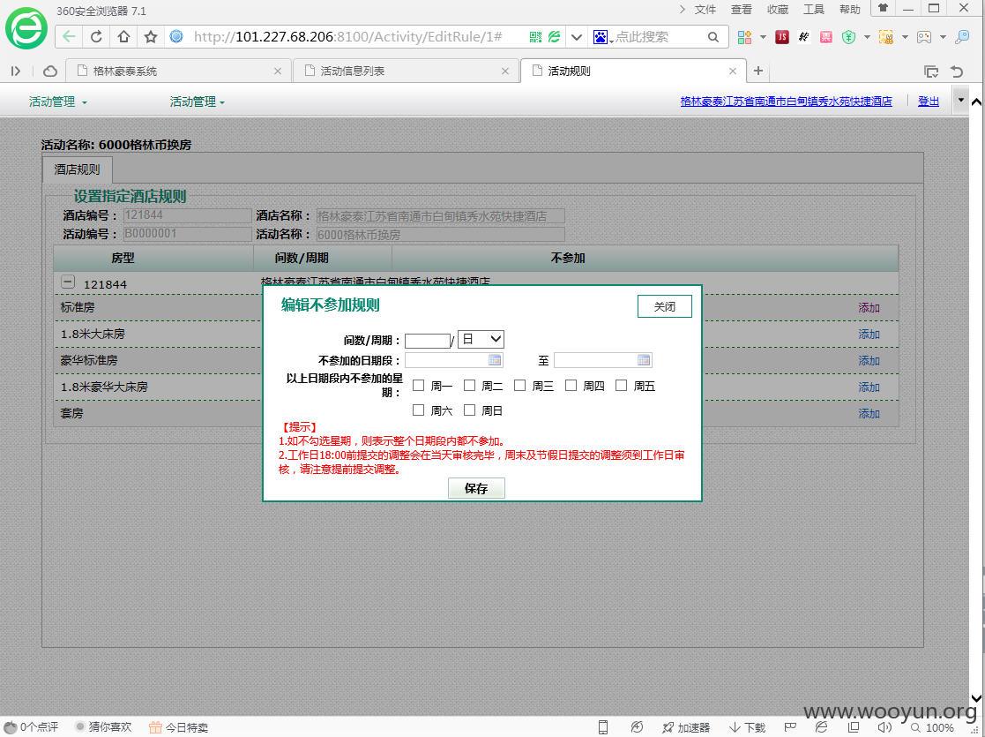
Task: Click 今日特卖 in status bar
Action: [x=179, y=727]
